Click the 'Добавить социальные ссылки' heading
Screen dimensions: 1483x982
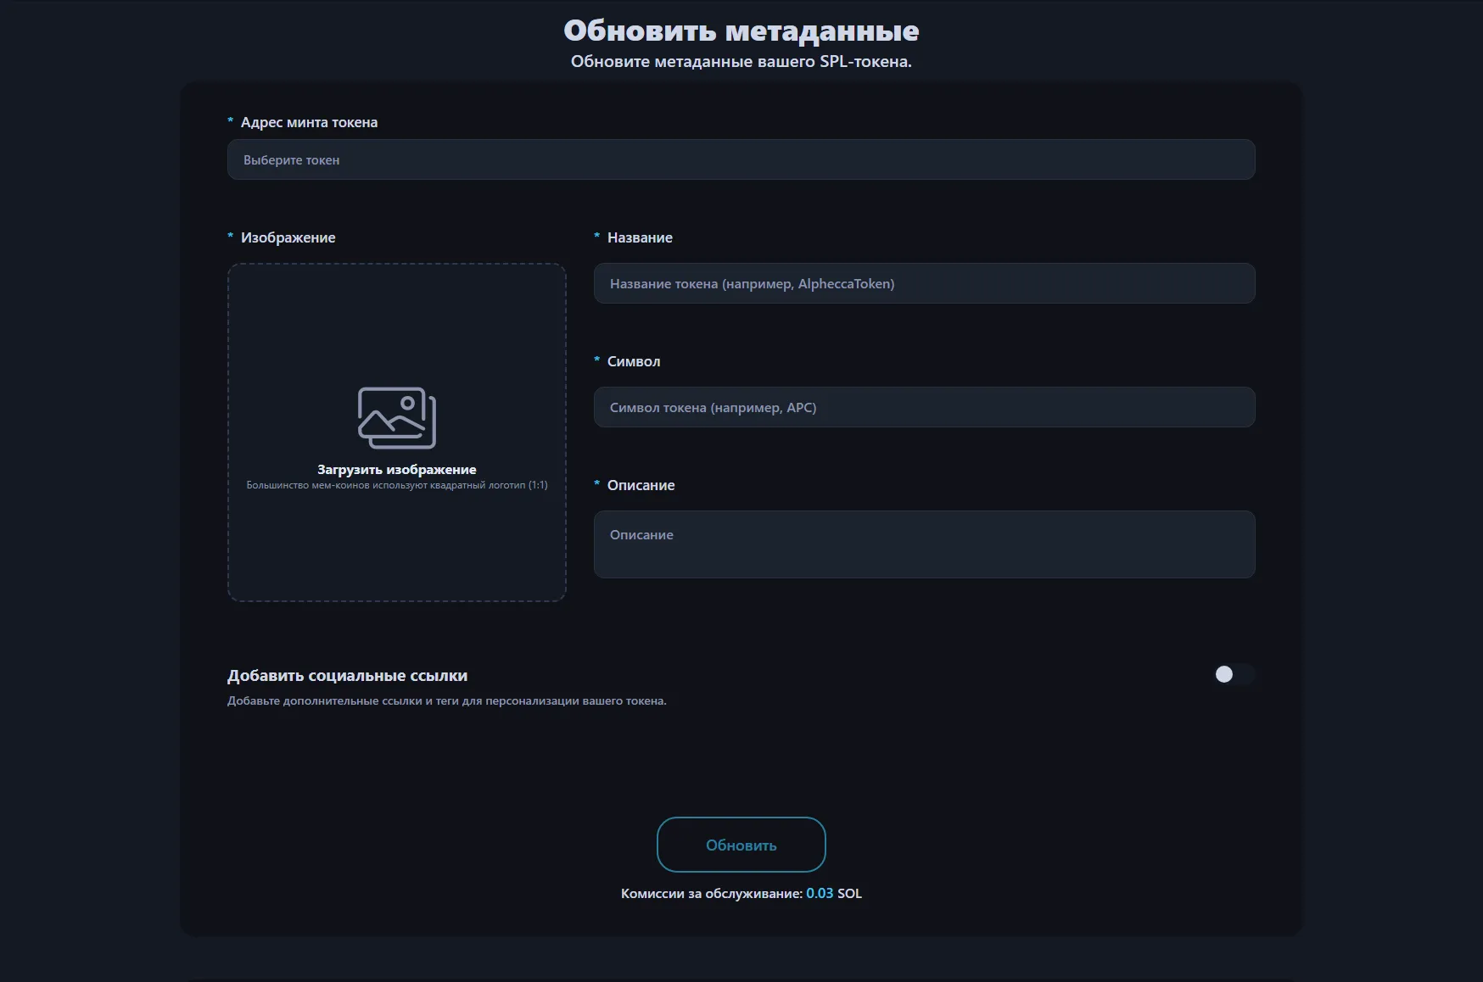(347, 676)
